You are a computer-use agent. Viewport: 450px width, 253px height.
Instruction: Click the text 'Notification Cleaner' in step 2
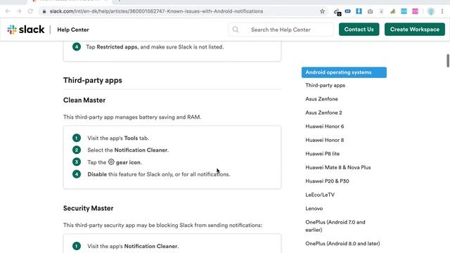click(x=141, y=150)
